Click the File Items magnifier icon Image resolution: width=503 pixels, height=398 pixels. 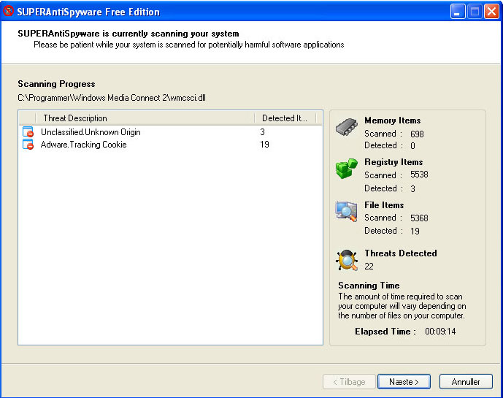pos(347,211)
